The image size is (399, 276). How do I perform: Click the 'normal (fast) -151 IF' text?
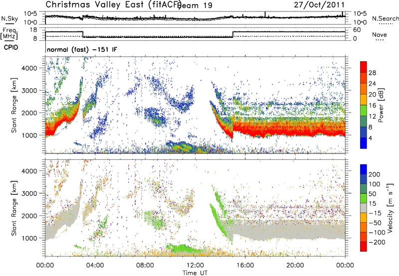click(82, 49)
